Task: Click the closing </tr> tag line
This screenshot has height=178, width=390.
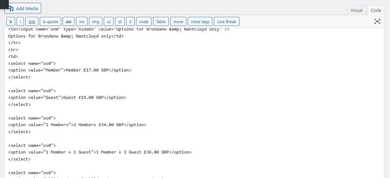Action: (14, 43)
